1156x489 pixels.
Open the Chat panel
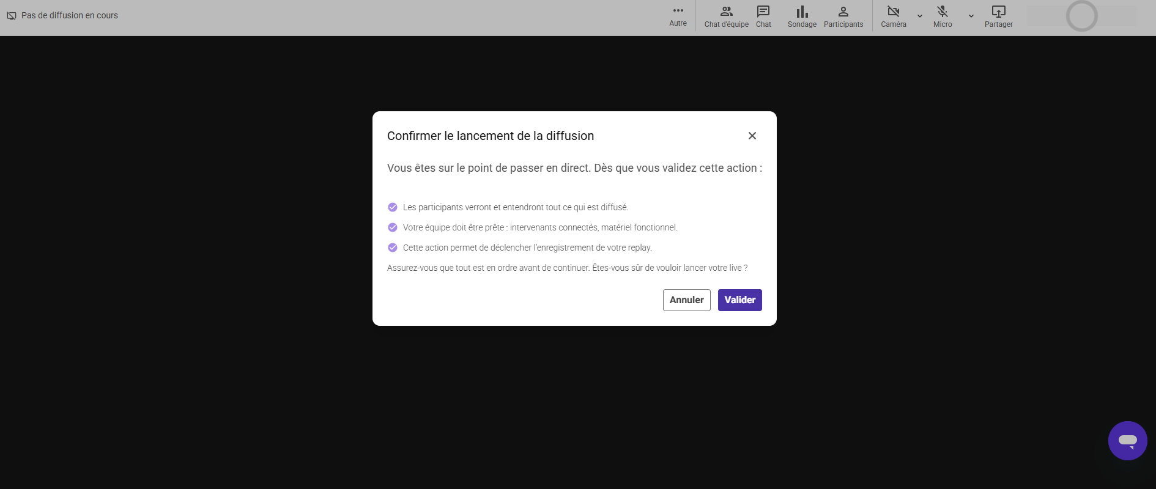click(763, 17)
